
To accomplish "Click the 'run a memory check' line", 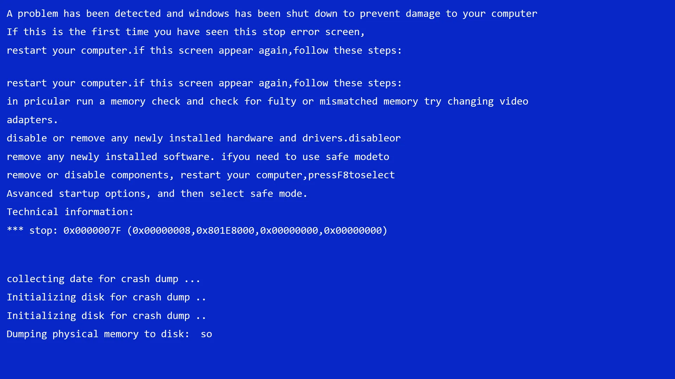I will [267, 101].
